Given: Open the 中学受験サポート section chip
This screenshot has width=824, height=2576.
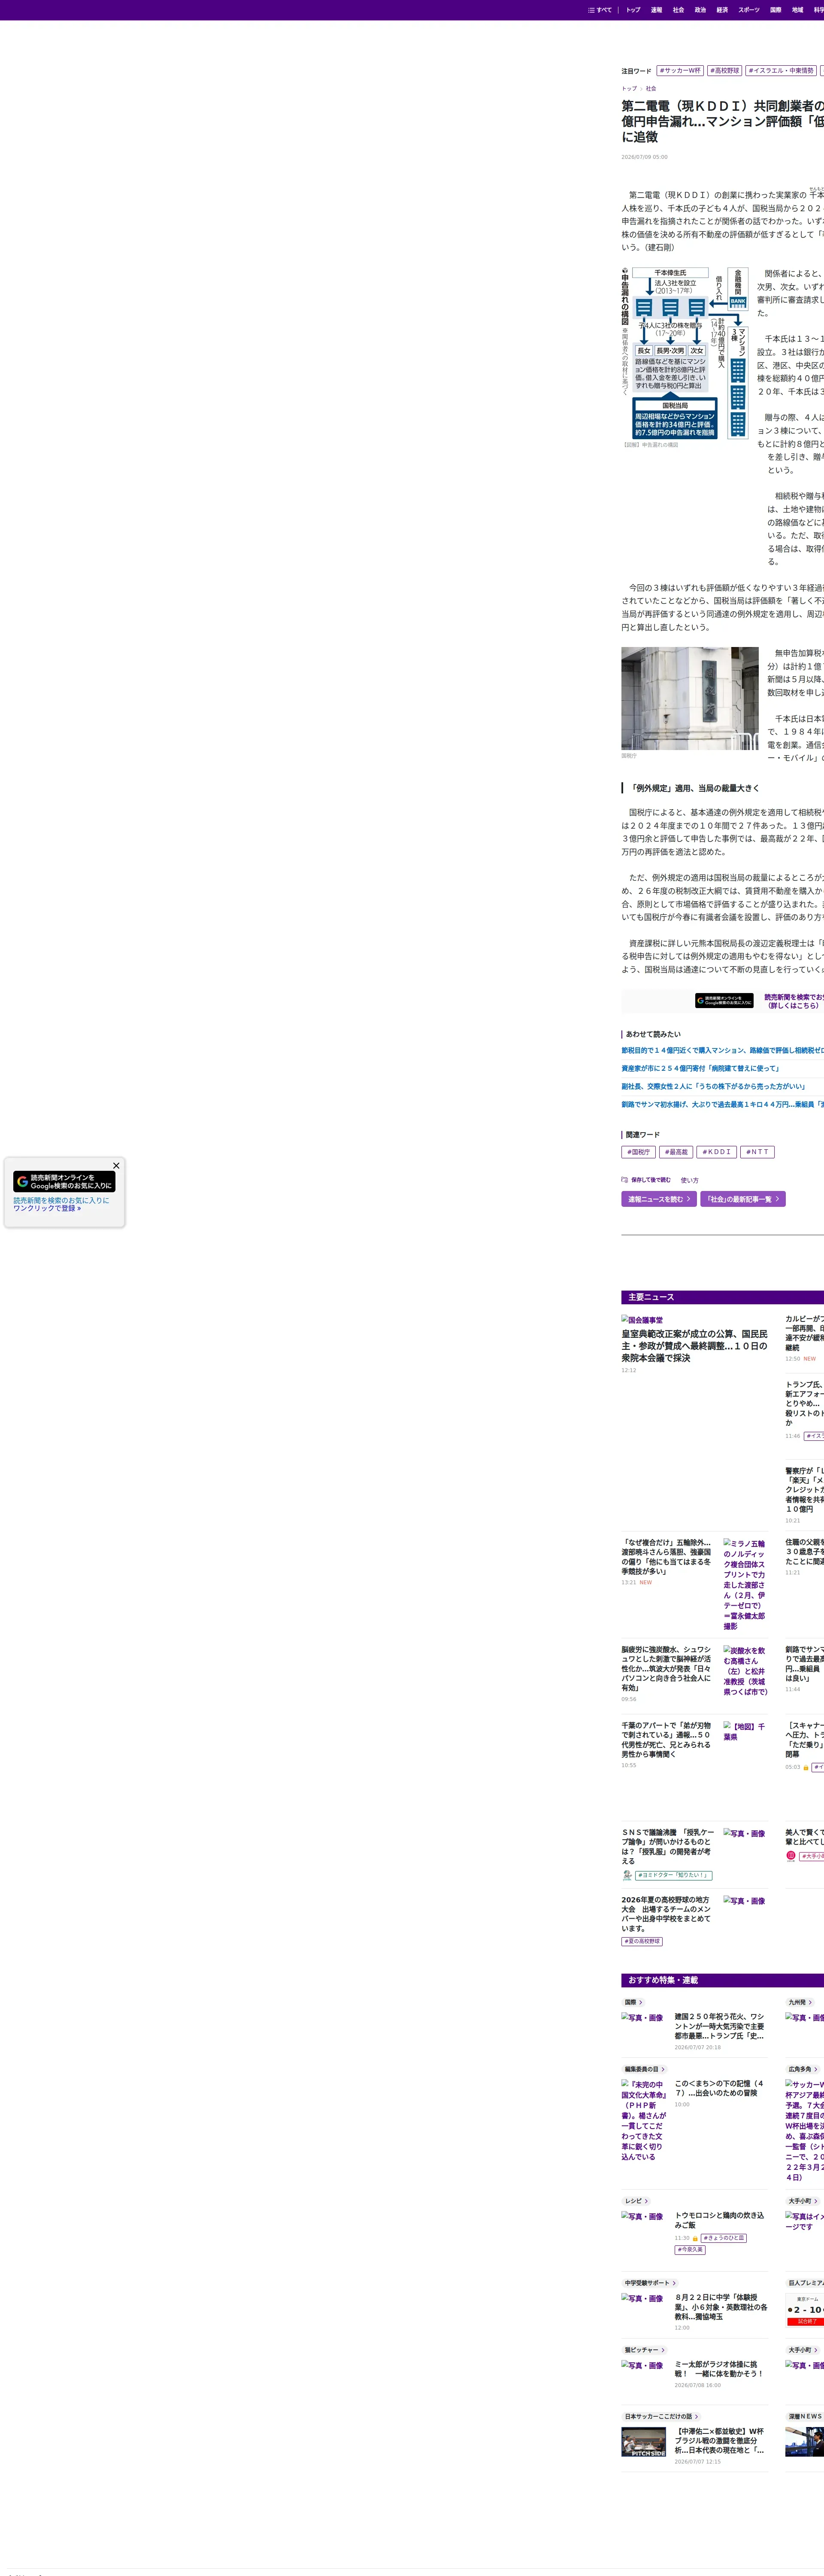Looking at the screenshot, I should pos(651,2283).
